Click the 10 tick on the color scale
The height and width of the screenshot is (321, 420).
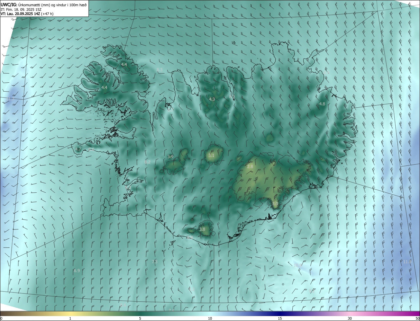click(210, 318)
